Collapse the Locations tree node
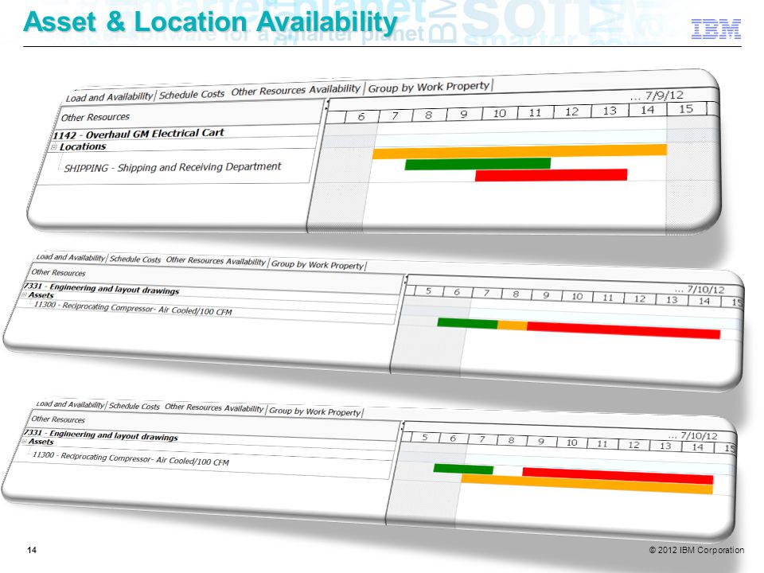Viewport: 764px width, 573px height. point(54,146)
